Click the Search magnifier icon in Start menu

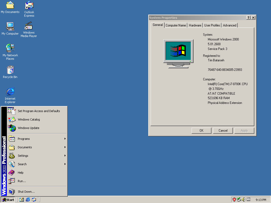(12, 164)
